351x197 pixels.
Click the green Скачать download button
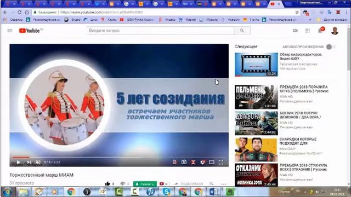[x=145, y=184]
